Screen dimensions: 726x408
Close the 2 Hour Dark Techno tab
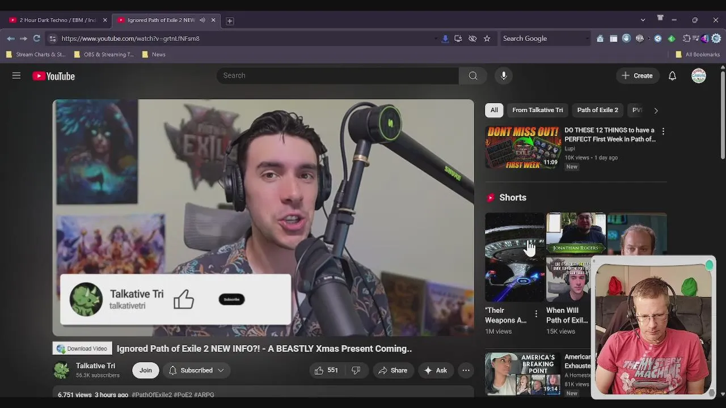coord(105,20)
